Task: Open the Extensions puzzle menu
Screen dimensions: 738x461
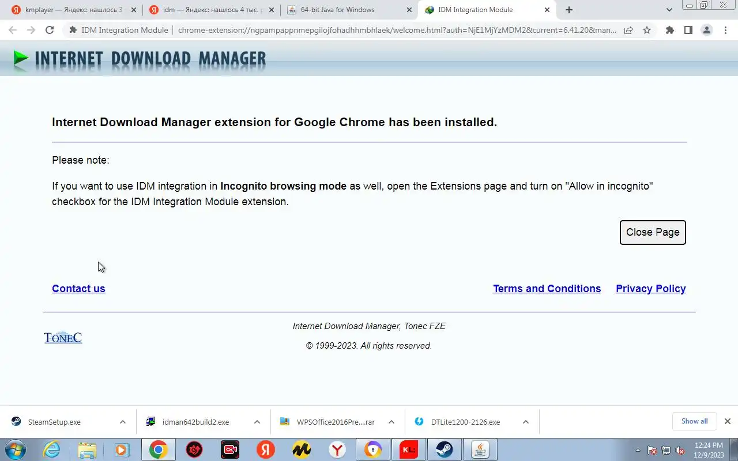Action: [x=670, y=30]
